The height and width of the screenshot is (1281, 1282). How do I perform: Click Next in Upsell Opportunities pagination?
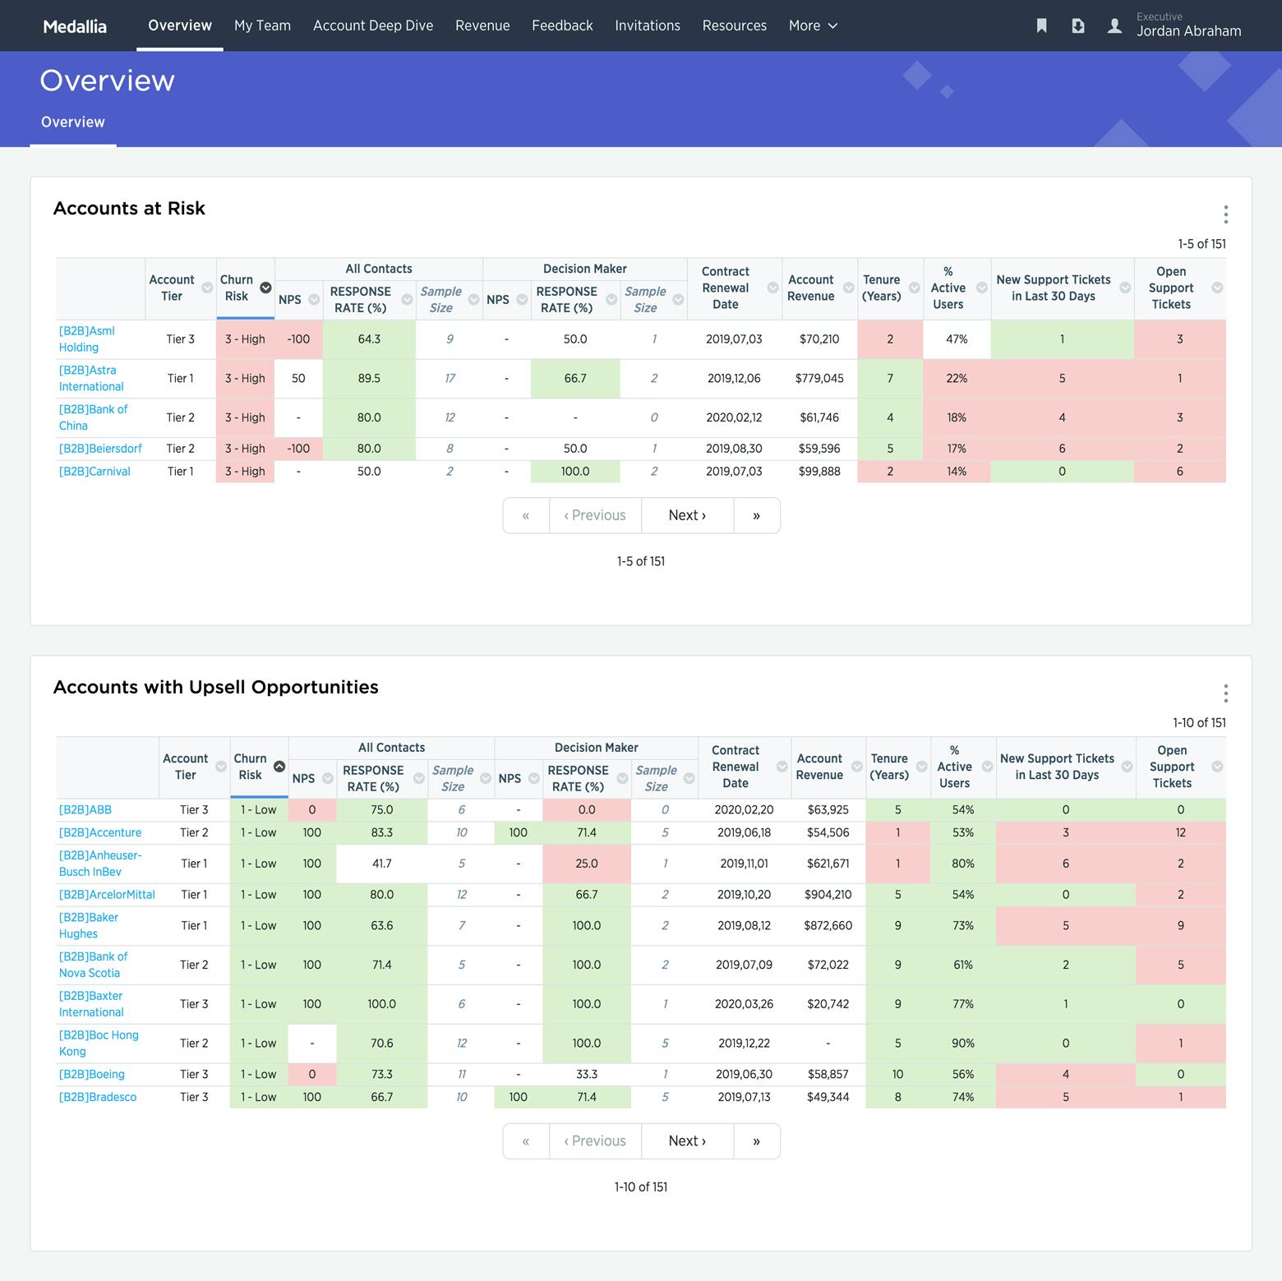pyautogui.click(x=687, y=1140)
